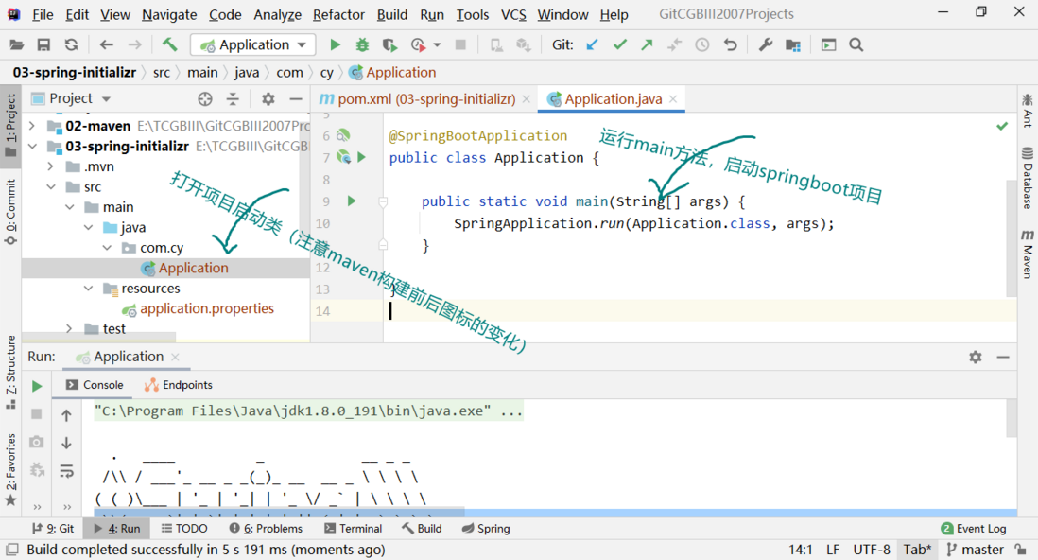Close the Application.java editor tab
Image resolution: width=1038 pixels, height=560 pixels.
(x=673, y=98)
